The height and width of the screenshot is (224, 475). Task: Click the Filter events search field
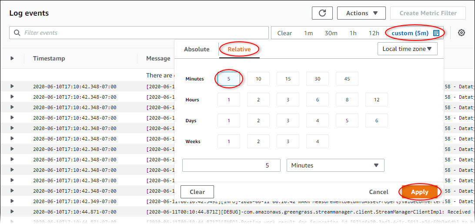[x=144, y=33]
